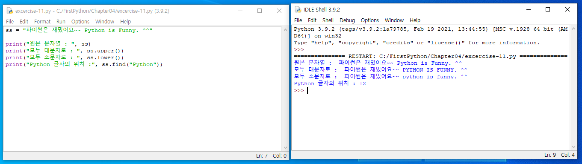Open File menu in excercise-11.py editor
This screenshot has height=164, width=582.
click(x=10, y=21)
